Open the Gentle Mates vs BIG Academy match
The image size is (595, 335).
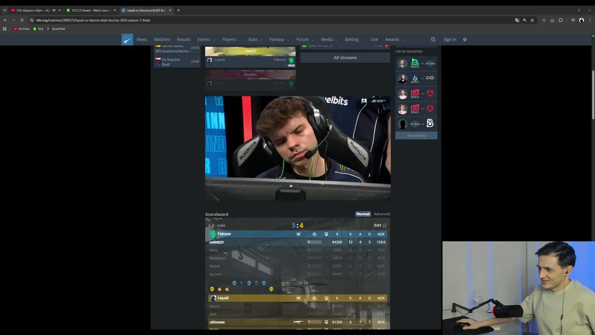(178, 49)
